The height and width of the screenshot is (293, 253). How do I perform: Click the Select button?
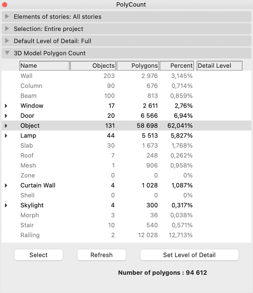(x=38, y=255)
